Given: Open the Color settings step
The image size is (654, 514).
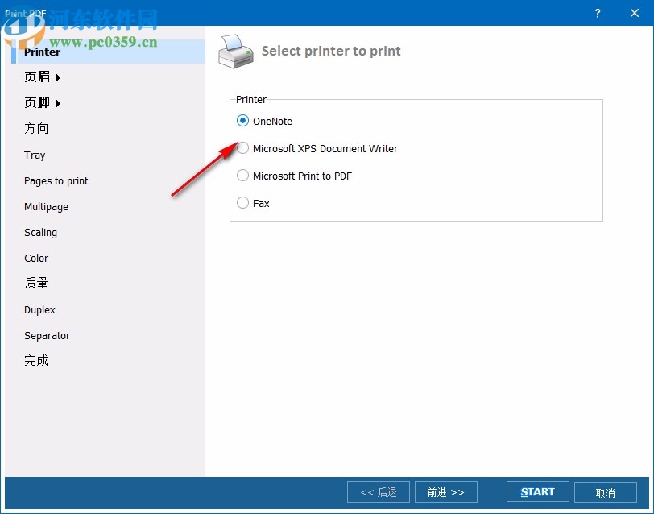Looking at the screenshot, I should [x=36, y=259].
